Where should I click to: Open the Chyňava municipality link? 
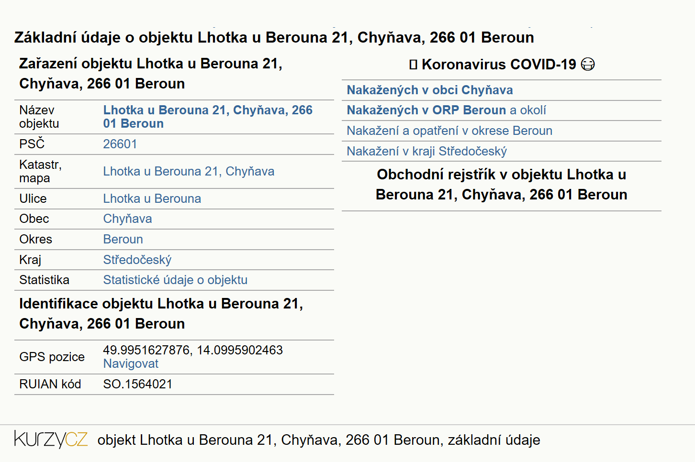tap(128, 219)
